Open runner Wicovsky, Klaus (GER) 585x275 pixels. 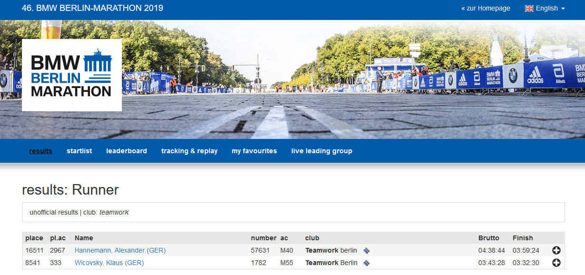109,263
